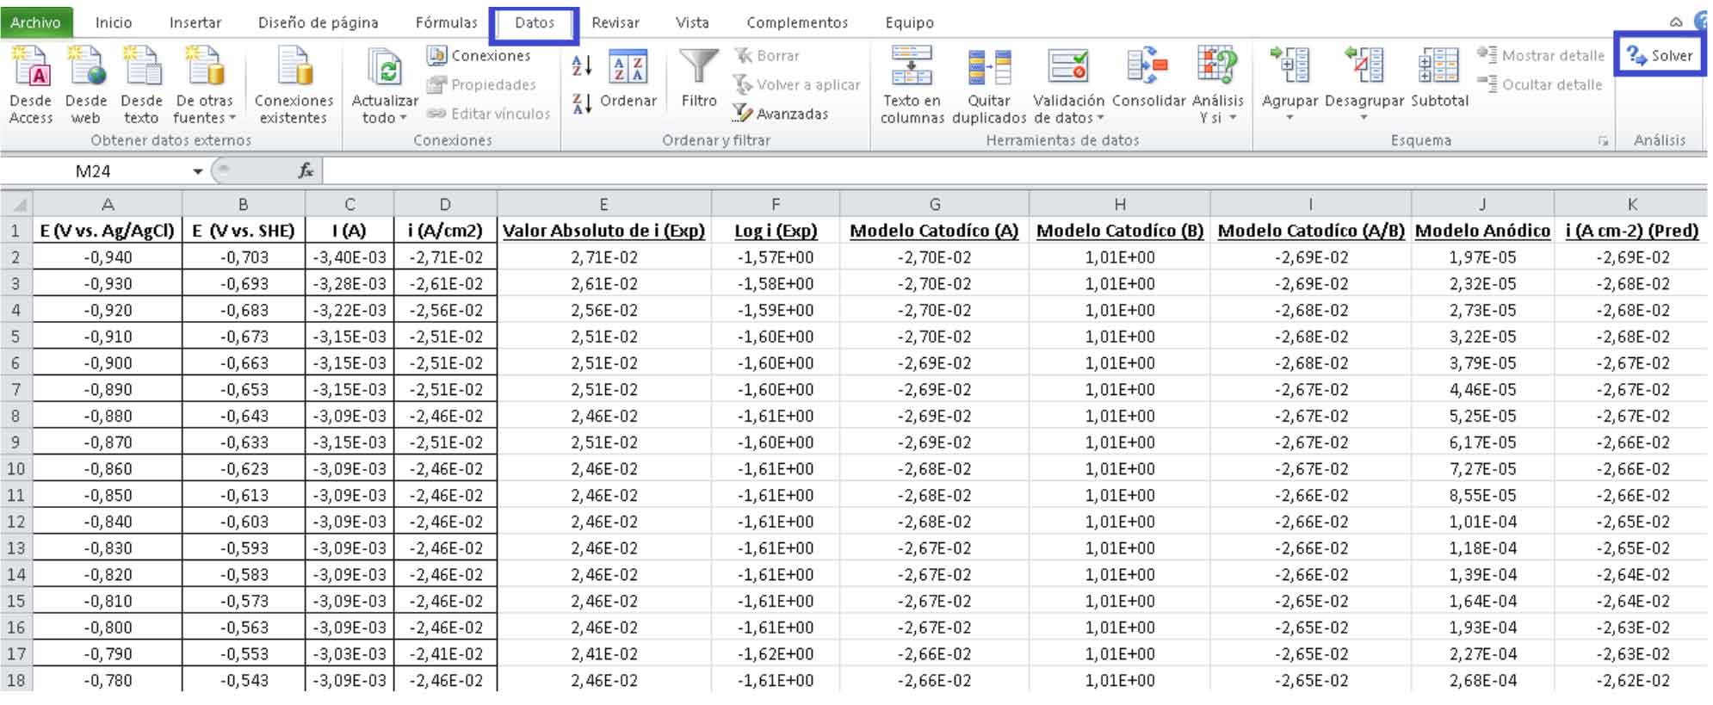Click the insert function fx button
The height and width of the screenshot is (705, 1713).
tap(306, 171)
